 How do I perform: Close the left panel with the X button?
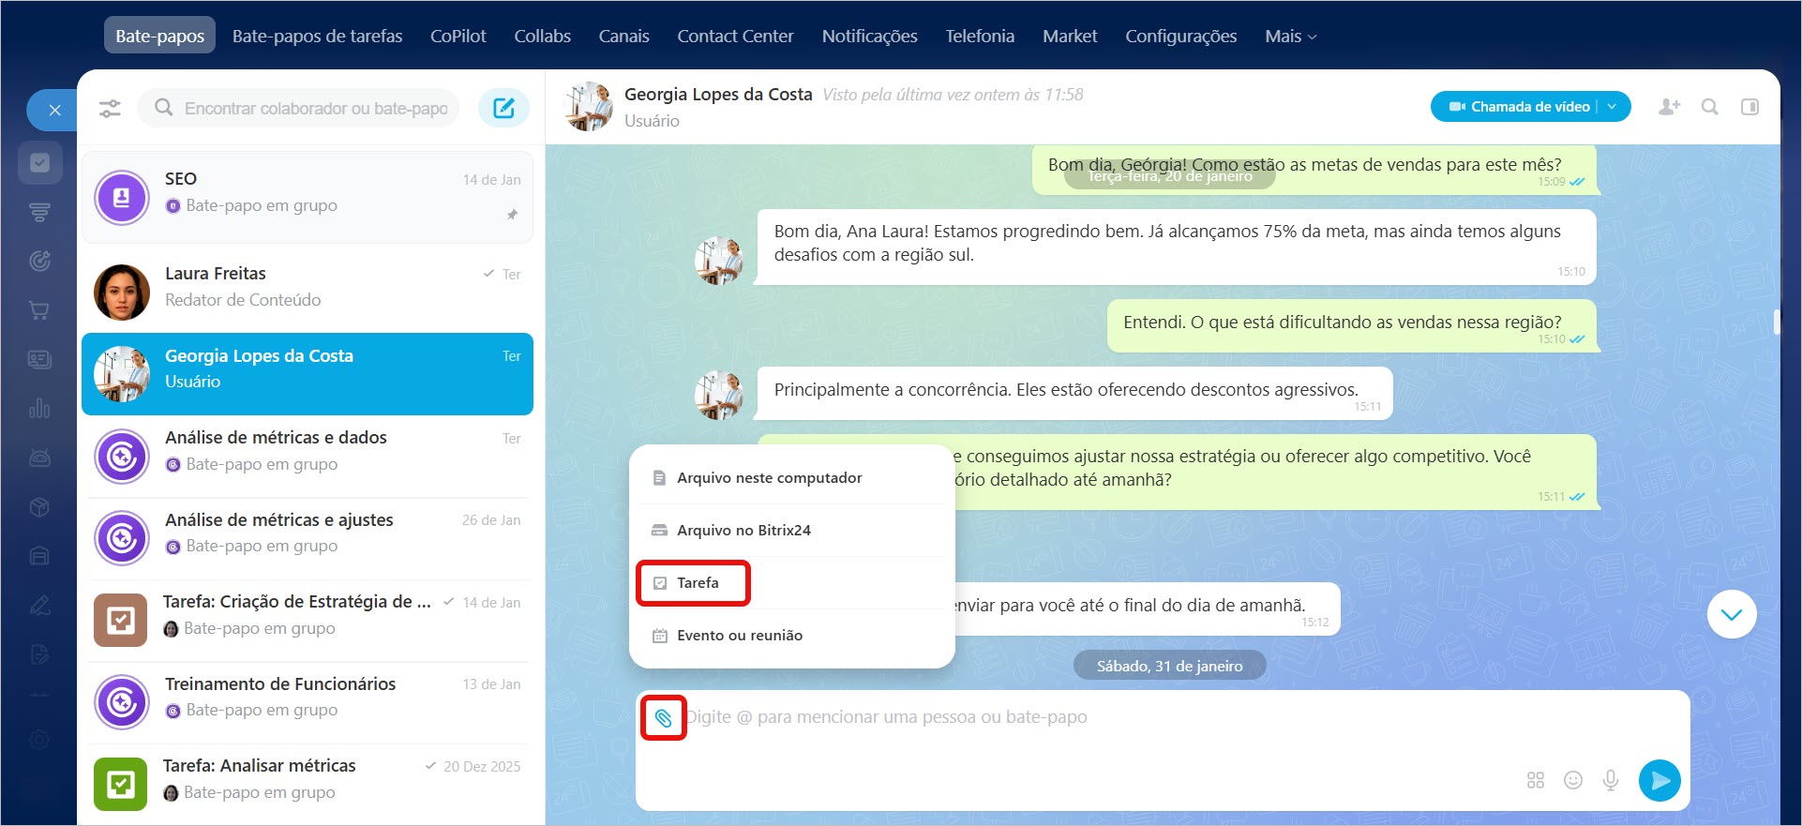[x=55, y=111]
